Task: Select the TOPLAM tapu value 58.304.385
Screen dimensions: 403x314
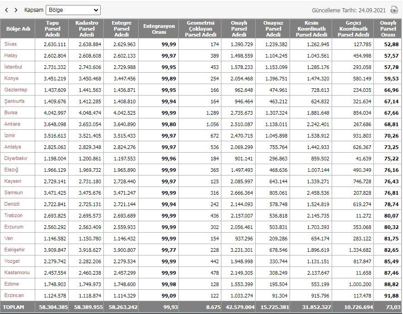Action: [54, 307]
